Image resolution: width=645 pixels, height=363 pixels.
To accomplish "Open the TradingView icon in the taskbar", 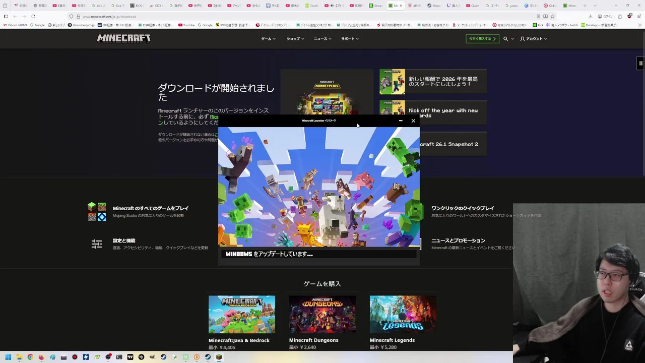I will (x=130, y=357).
